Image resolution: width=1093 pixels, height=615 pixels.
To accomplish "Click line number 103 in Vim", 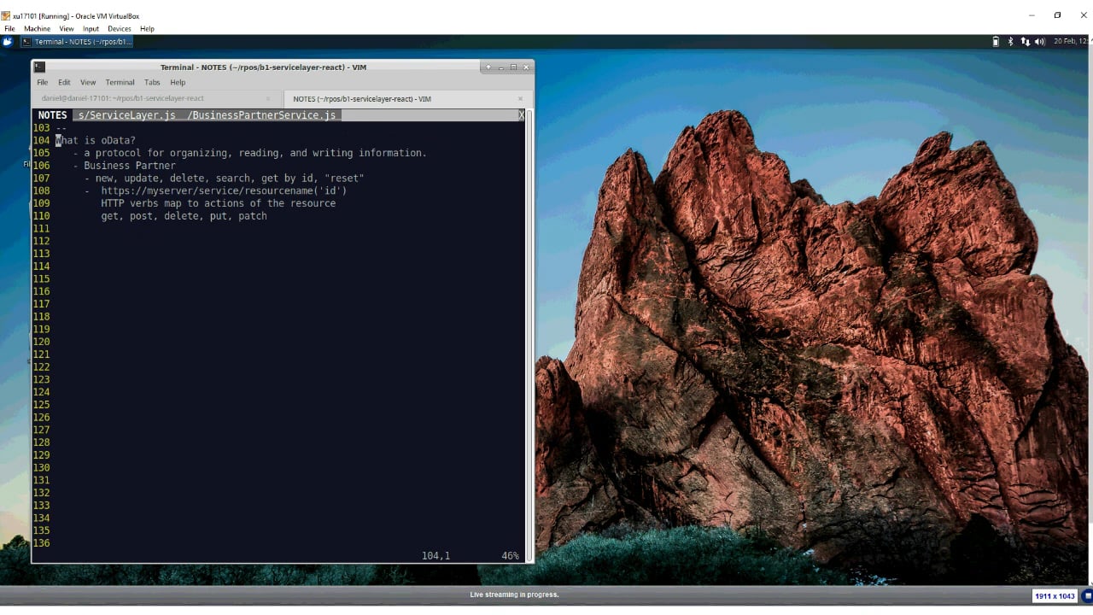I will 41,128.
